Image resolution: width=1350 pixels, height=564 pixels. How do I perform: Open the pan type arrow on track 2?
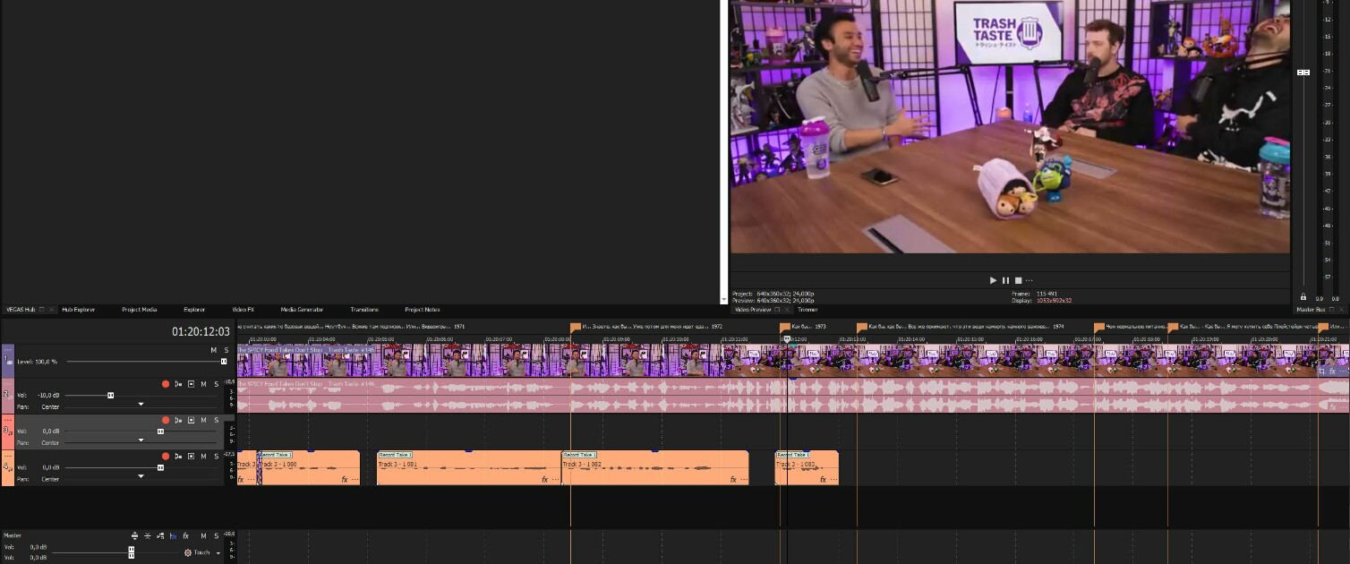141,405
